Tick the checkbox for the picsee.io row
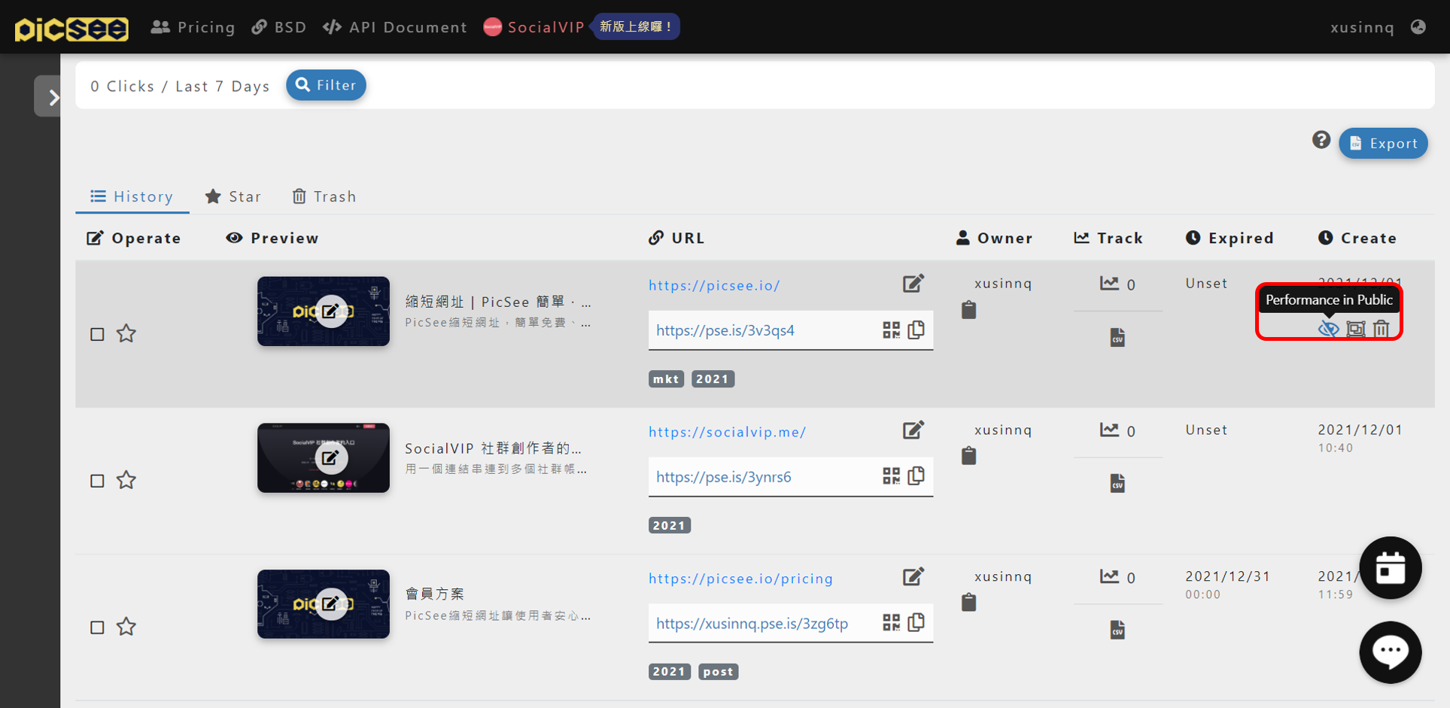The image size is (1450, 708). point(97,334)
